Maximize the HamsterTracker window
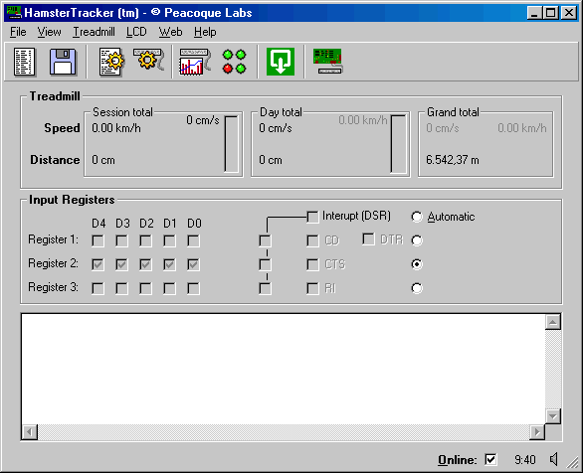583x473 pixels. click(550, 13)
